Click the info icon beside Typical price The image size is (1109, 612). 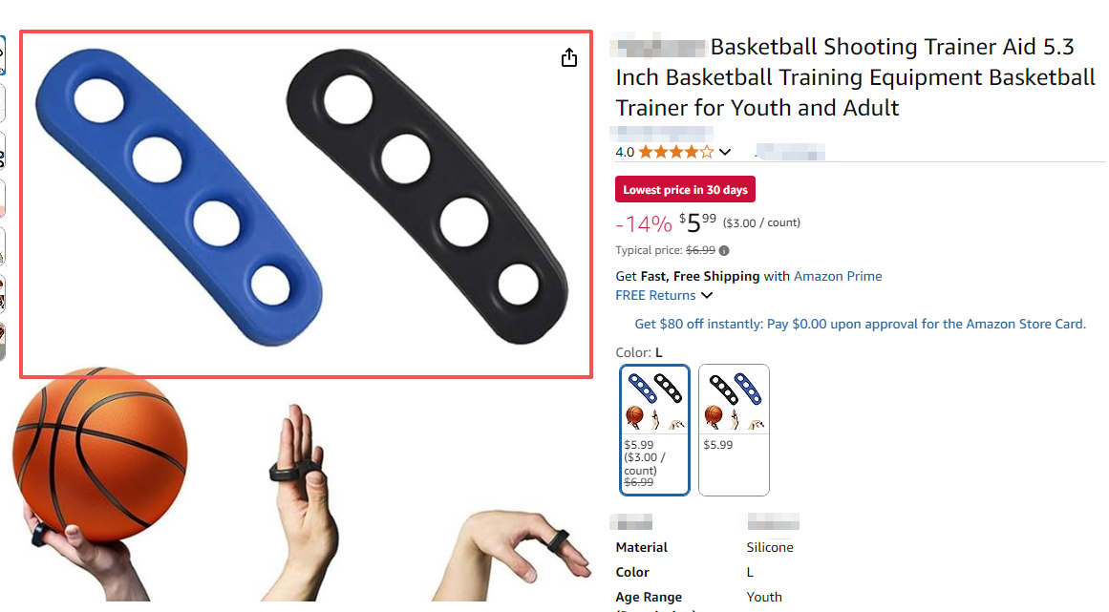click(723, 250)
